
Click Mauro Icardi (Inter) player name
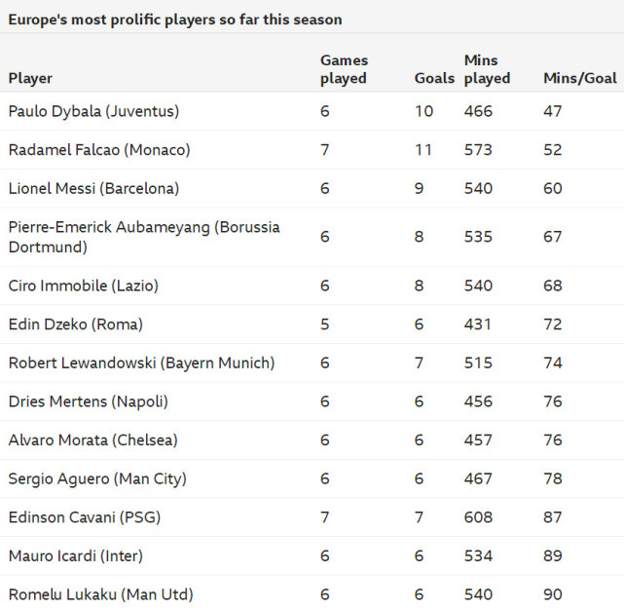[x=75, y=555]
